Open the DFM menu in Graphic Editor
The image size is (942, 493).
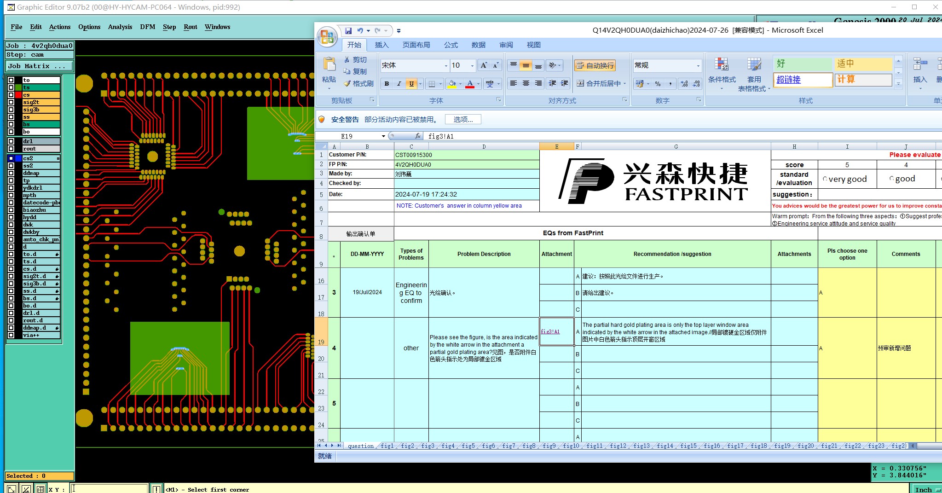pyautogui.click(x=148, y=27)
